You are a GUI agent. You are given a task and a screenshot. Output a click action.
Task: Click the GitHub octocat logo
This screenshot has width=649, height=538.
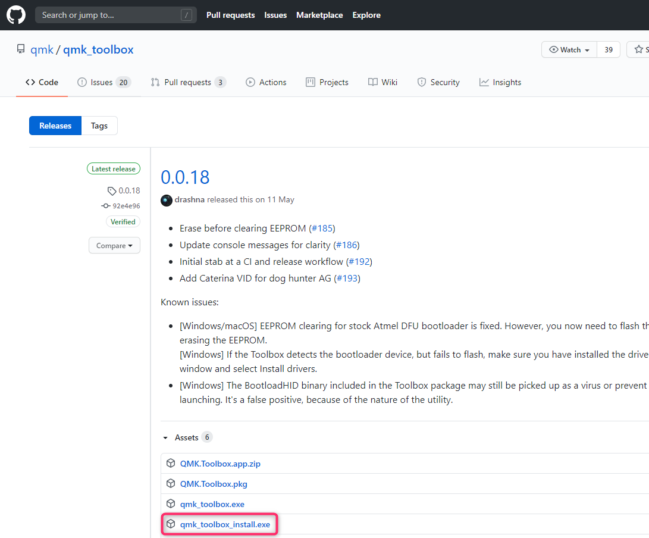click(16, 15)
